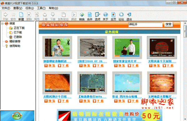Screen dimensions: 187x121
Task: Open the 转换 (convert) tool
Action: click(82, 16)
